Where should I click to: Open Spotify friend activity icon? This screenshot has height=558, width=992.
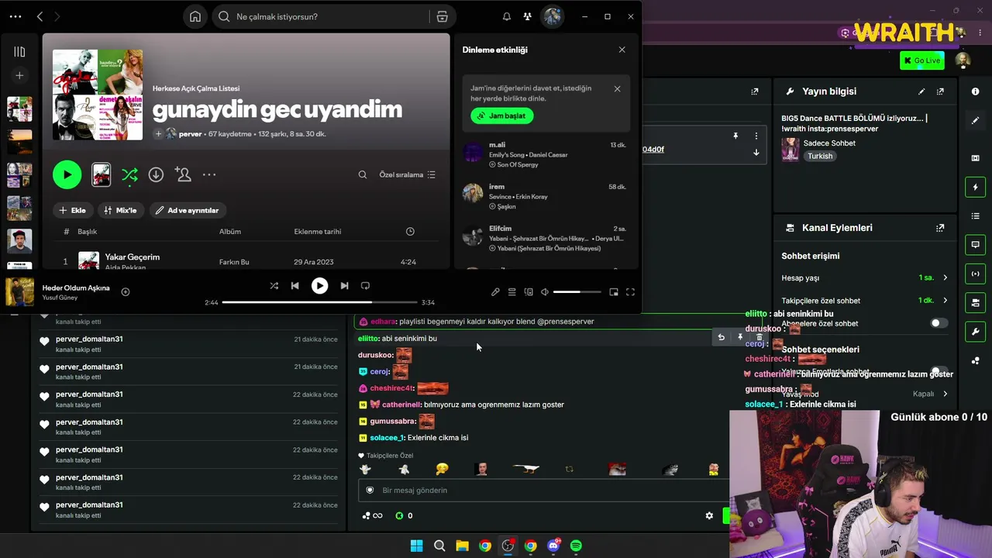click(527, 16)
